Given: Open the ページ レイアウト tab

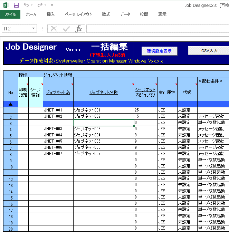Looking at the screenshot, I should (x=78, y=14).
